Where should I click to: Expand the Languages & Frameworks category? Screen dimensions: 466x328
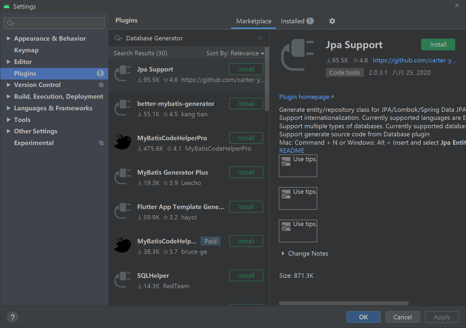[8, 108]
